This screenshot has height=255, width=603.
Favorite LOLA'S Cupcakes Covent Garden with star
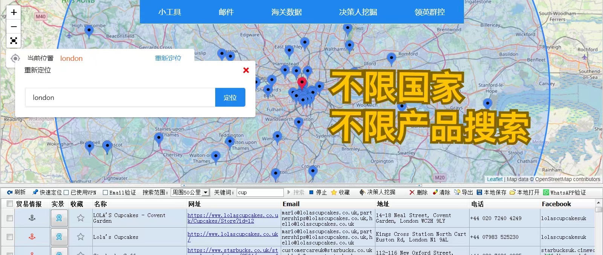pyautogui.click(x=81, y=218)
